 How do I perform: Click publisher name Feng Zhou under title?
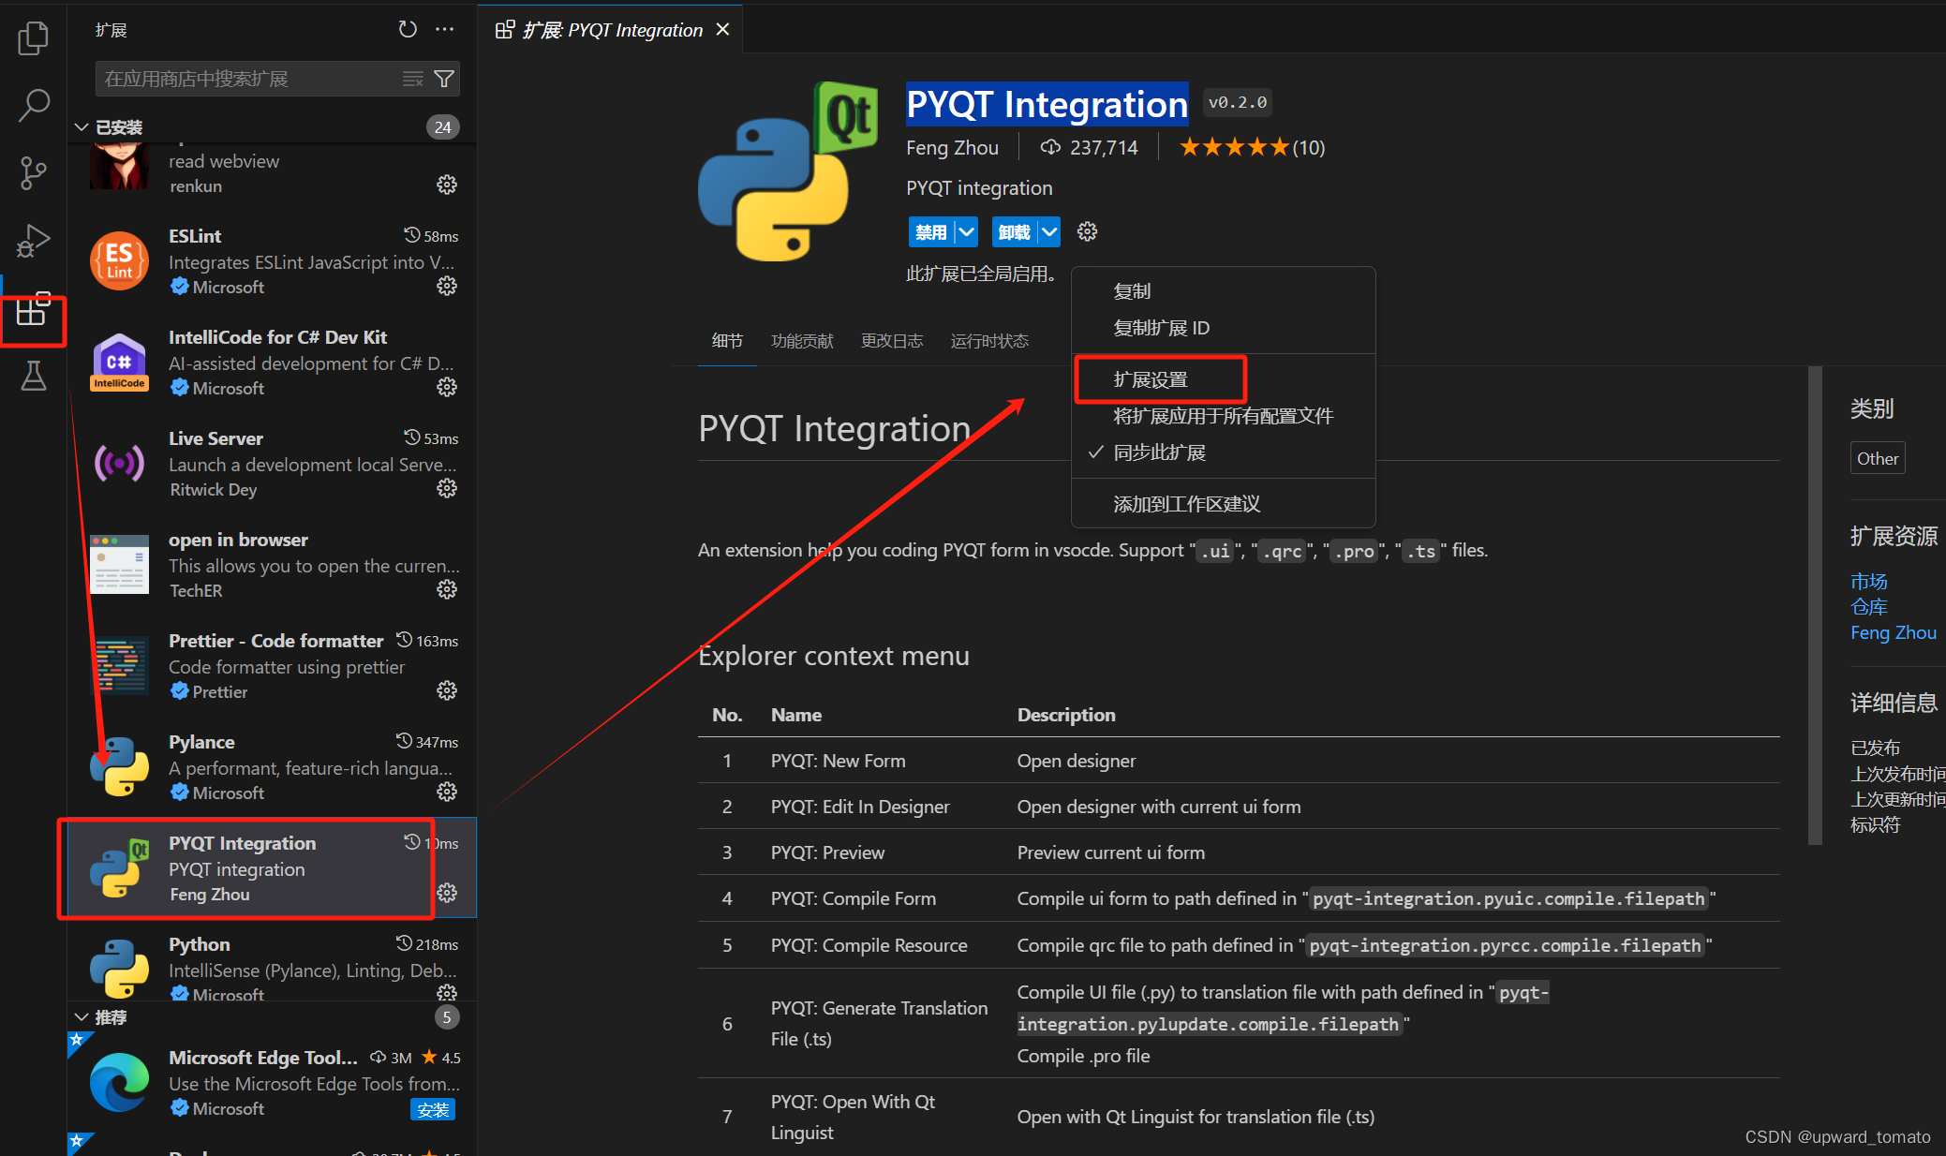tap(952, 147)
